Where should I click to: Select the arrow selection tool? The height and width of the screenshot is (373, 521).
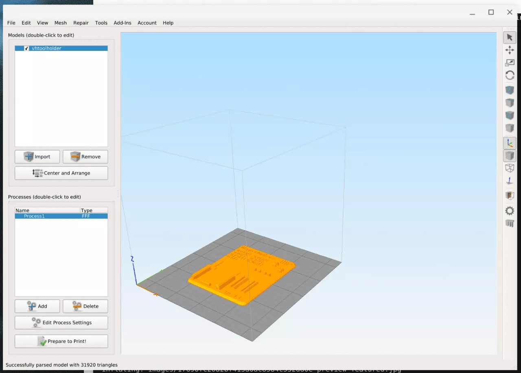(509, 38)
